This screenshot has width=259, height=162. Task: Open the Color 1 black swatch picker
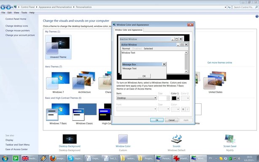[x=175, y=98]
